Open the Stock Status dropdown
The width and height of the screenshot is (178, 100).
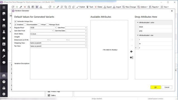point(86,34)
